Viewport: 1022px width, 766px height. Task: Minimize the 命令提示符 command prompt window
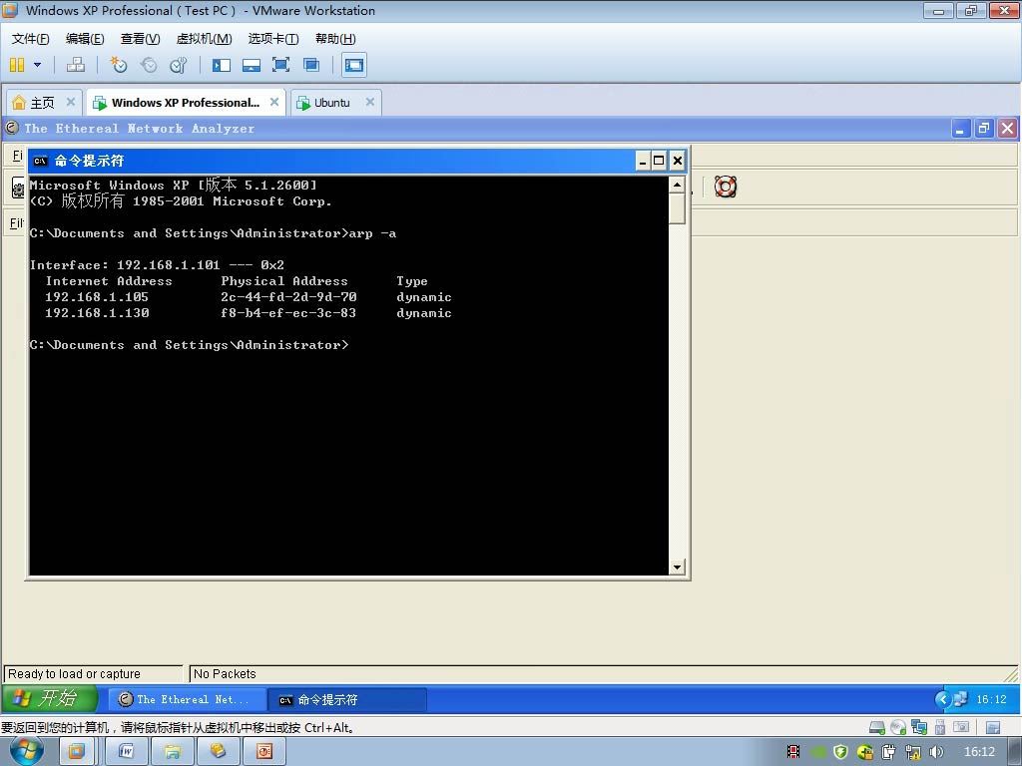[643, 161]
